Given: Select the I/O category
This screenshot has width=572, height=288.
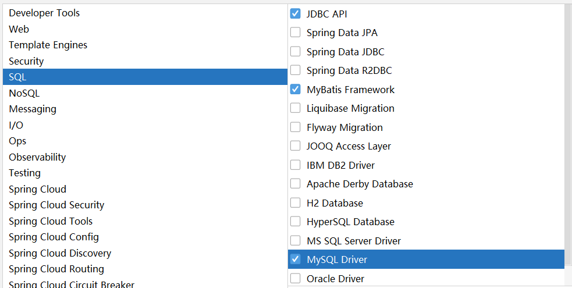Looking at the screenshot, I should [x=145, y=125].
